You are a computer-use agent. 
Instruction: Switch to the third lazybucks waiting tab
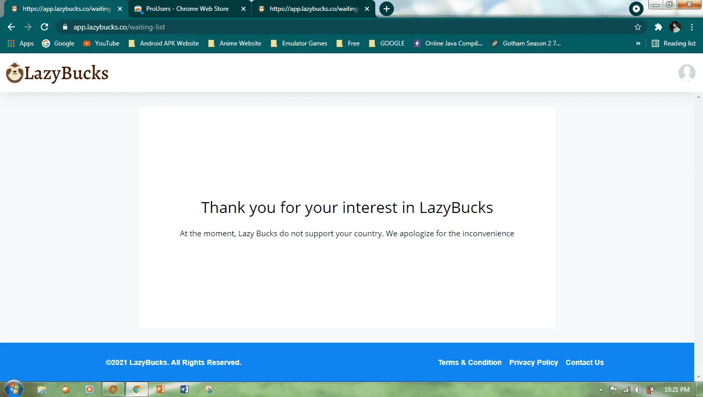(313, 9)
